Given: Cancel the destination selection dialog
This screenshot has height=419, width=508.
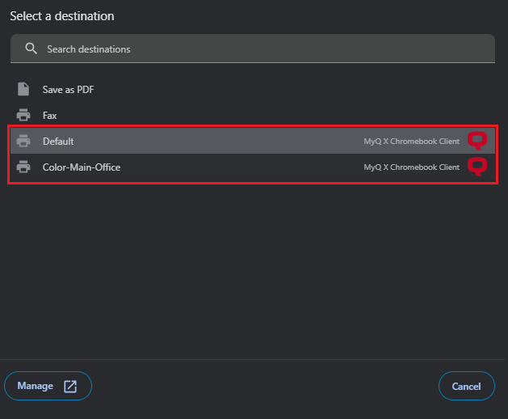Looking at the screenshot, I should [x=466, y=386].
